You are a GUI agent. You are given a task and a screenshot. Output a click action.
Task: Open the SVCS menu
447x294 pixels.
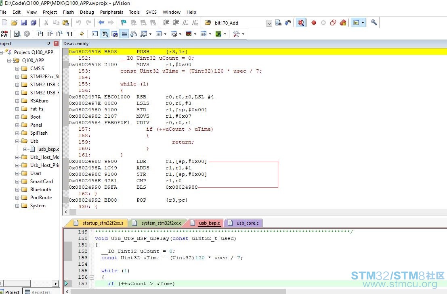pyautogui.click(x=151, y=12)
